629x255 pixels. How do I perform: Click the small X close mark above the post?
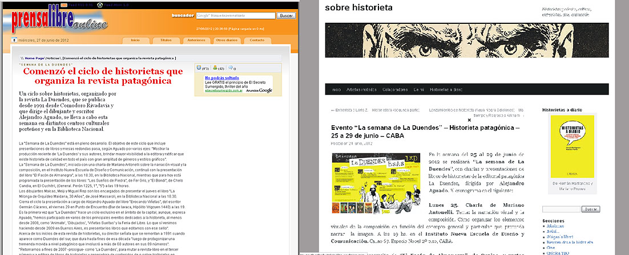(469, 120)
